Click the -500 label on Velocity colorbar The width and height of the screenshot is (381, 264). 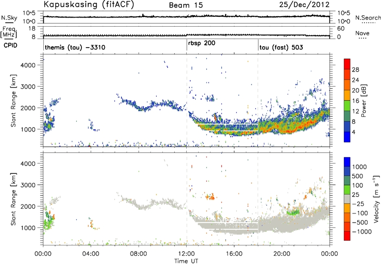point(360,223)
